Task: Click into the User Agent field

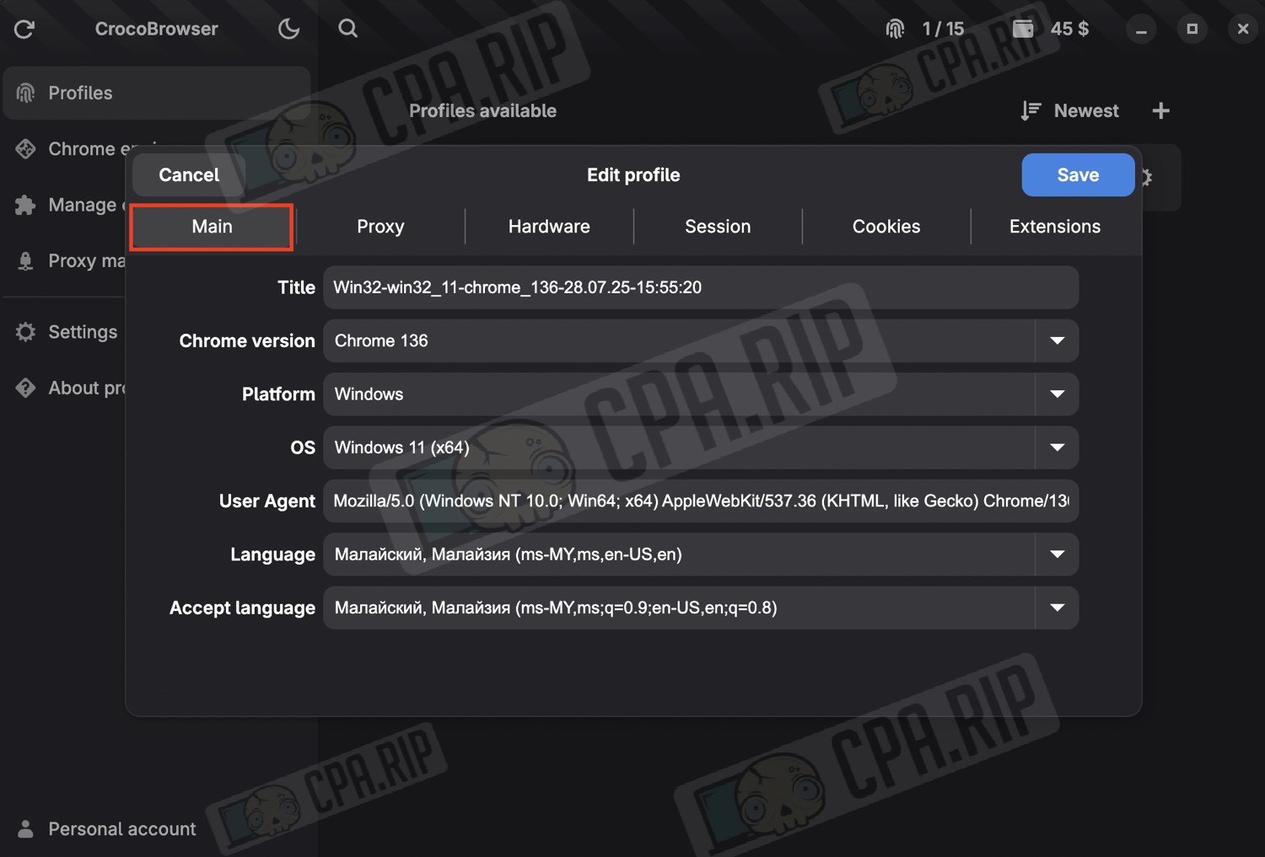Action: 701,501
